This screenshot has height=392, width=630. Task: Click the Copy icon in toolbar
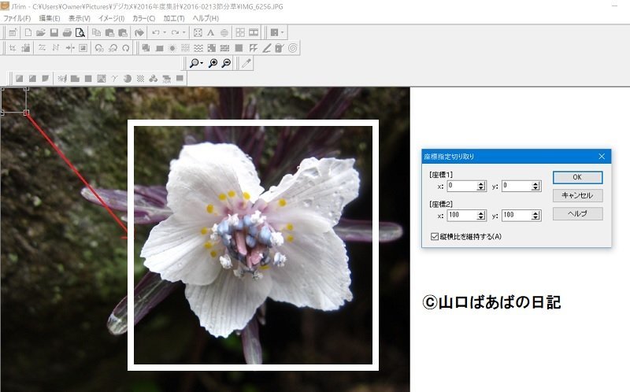pyautogui.click(x=96, y=32)
